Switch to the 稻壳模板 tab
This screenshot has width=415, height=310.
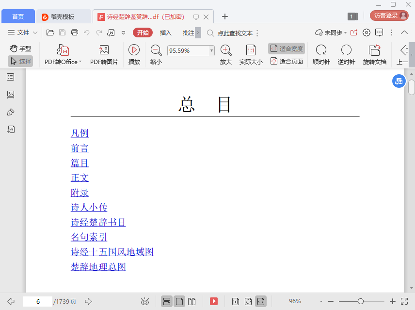(62, 16)
